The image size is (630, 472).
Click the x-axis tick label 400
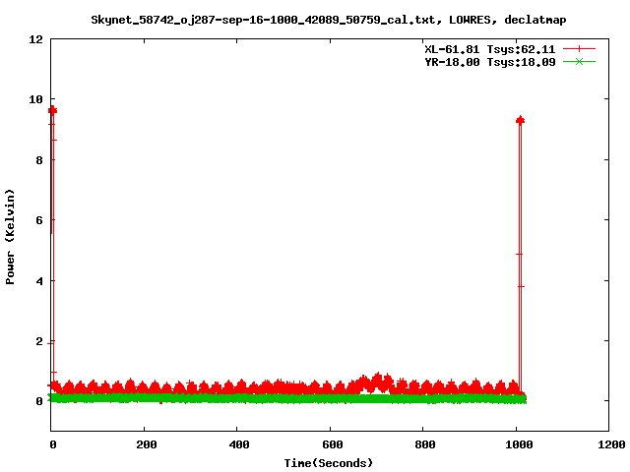pyautogui.click(x=236, y=444)
